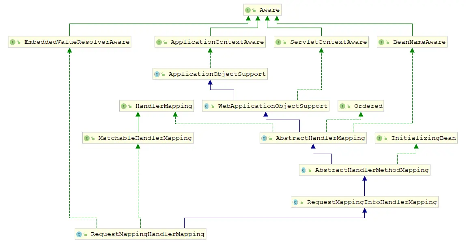The height and width of the screenshot is (242, 469).
Task: Click the interface icon on InitializingBean
Action: pyautogui.click(x=379, y=138)
